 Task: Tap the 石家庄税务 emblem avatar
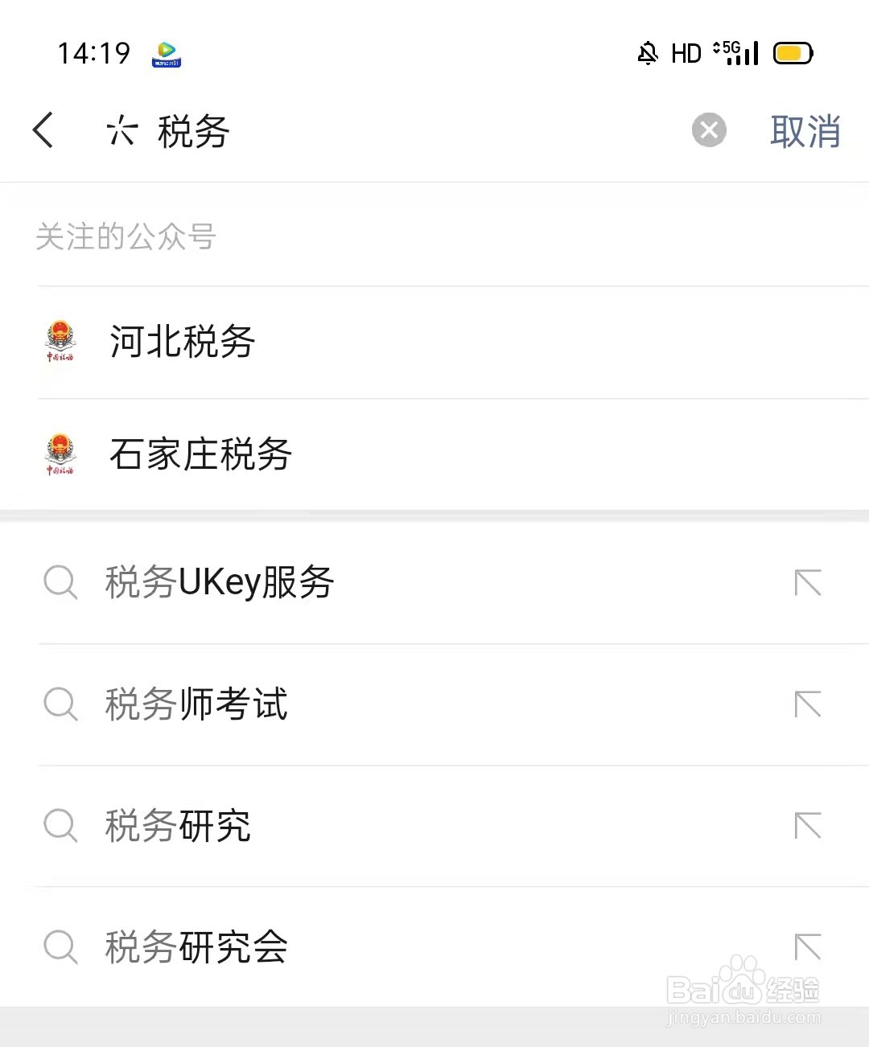60,454
